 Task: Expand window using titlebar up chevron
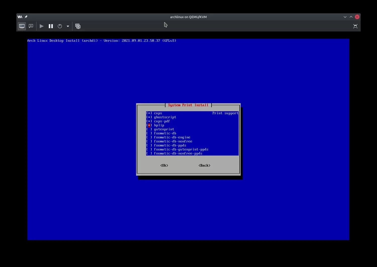click(351, 17)
